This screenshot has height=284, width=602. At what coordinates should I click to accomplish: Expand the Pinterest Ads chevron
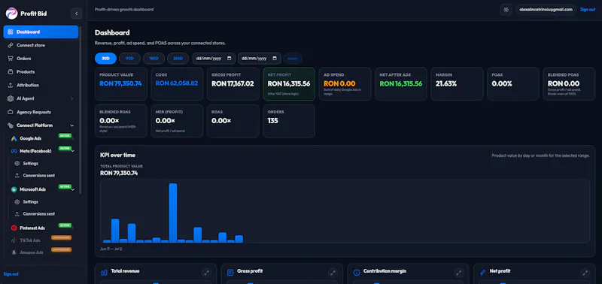(x=72, y=228)
